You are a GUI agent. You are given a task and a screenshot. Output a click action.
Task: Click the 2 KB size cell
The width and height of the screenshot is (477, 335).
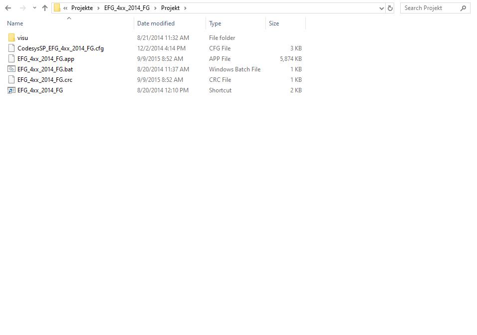click(x=296, y=90)
